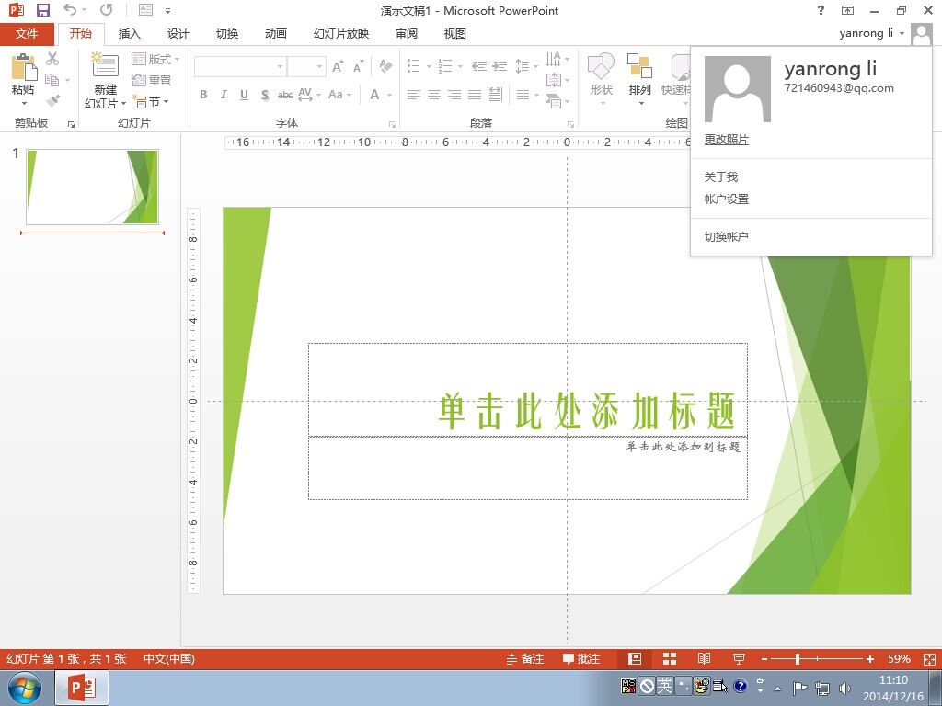Switch to Slide Sorter view
The height and width of the screenshot is (706, 942).
tap(670, 658)
